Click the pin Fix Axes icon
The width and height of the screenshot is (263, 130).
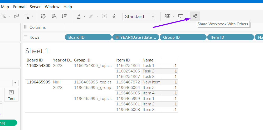[114, 16]
